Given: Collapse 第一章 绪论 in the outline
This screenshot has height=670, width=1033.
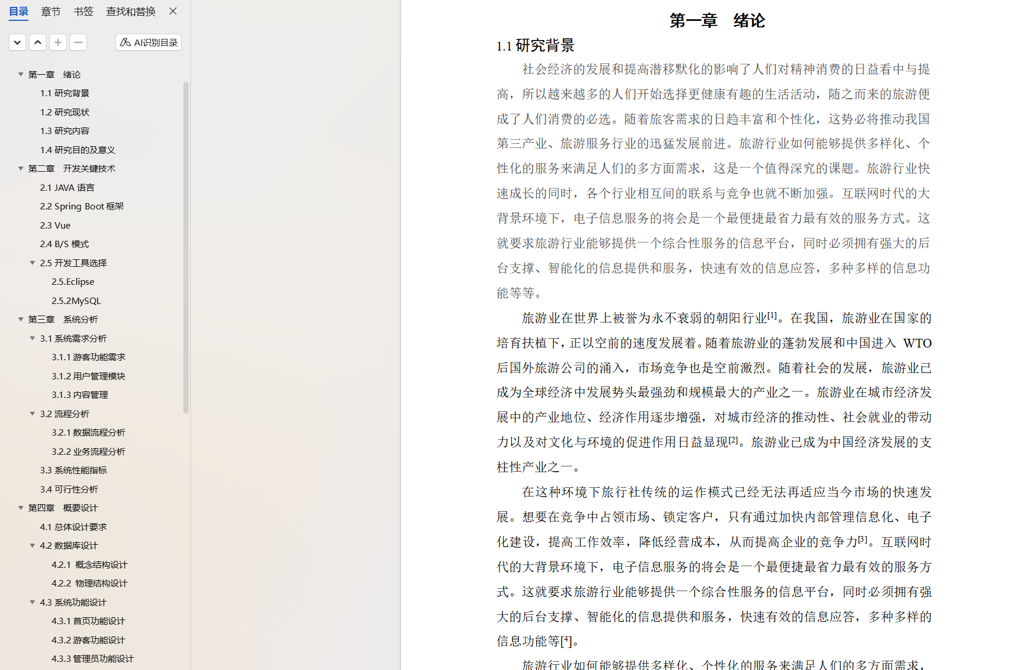Looking at the screenshot, I should pyautogui.click(x=20, y=74).
